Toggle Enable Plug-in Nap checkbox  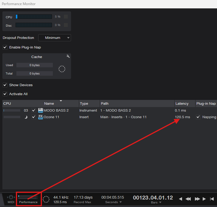[5, 47]
